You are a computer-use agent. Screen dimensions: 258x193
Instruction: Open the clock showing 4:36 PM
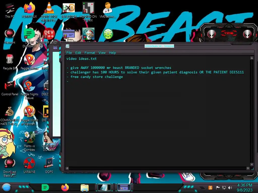(244, 187)
